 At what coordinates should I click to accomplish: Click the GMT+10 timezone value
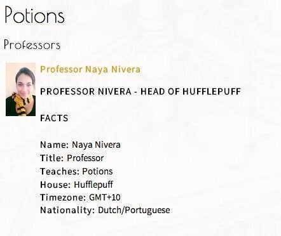pyautogui.click(x=105, y=197)
